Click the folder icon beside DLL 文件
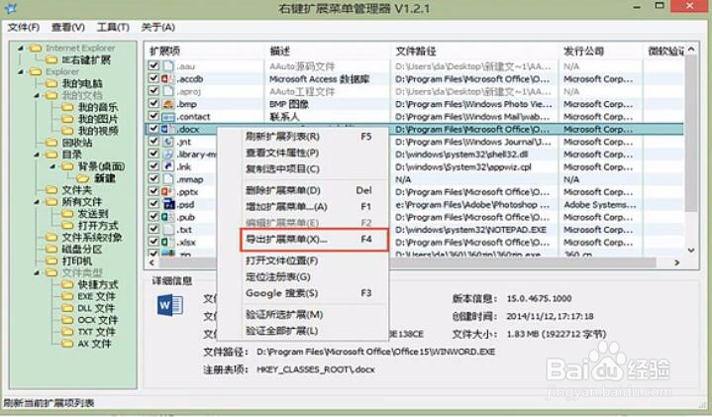This screenshot has width=712, height=417. click(x=67, y=308)
